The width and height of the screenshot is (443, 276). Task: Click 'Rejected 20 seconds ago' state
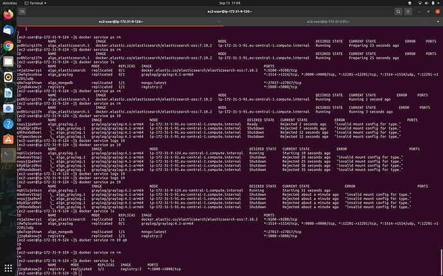point(306,158)
